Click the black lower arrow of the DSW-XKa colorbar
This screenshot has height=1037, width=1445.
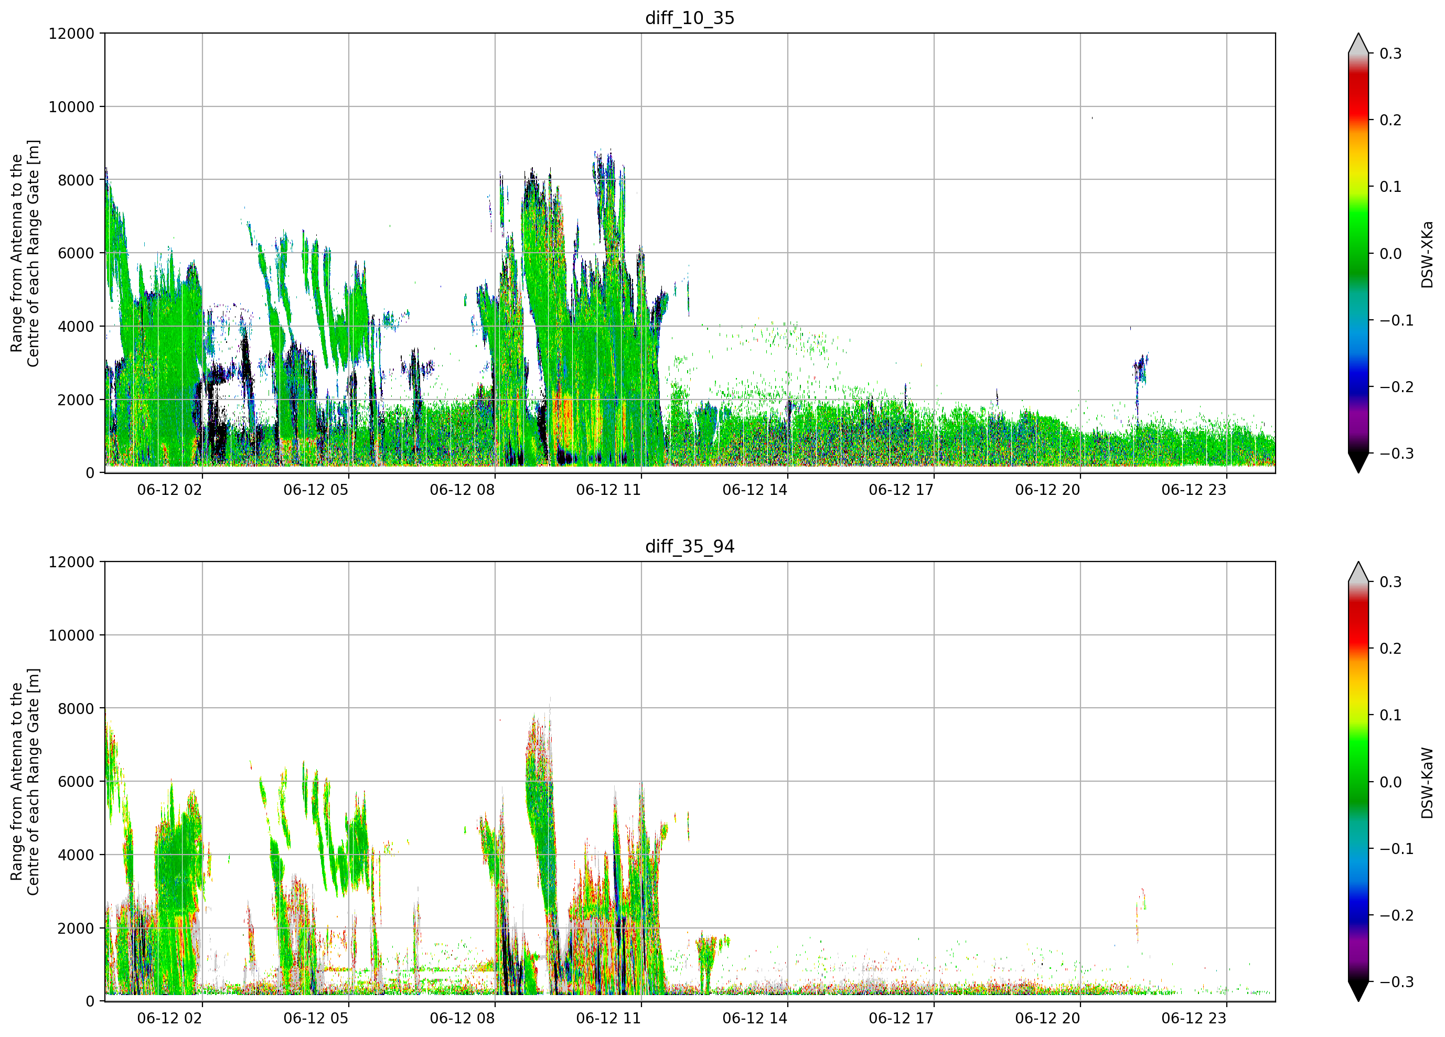pyautogui.click(x=1358, y=463)
